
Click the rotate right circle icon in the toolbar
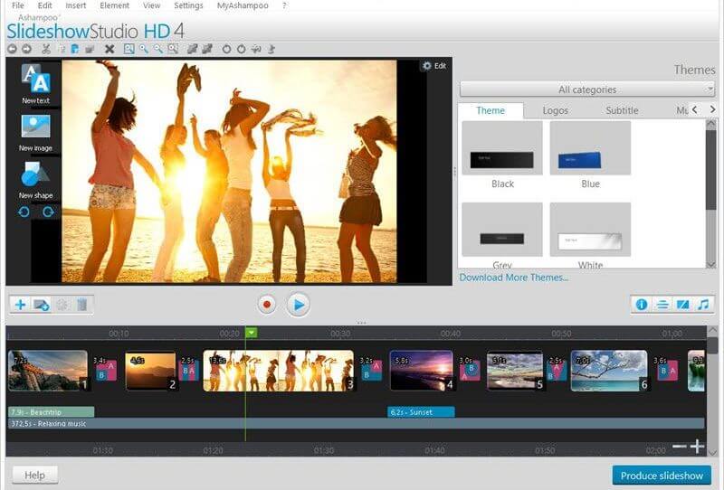(x=241, y=49)
